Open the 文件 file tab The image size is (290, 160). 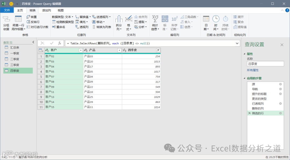(x=7, y=10)
